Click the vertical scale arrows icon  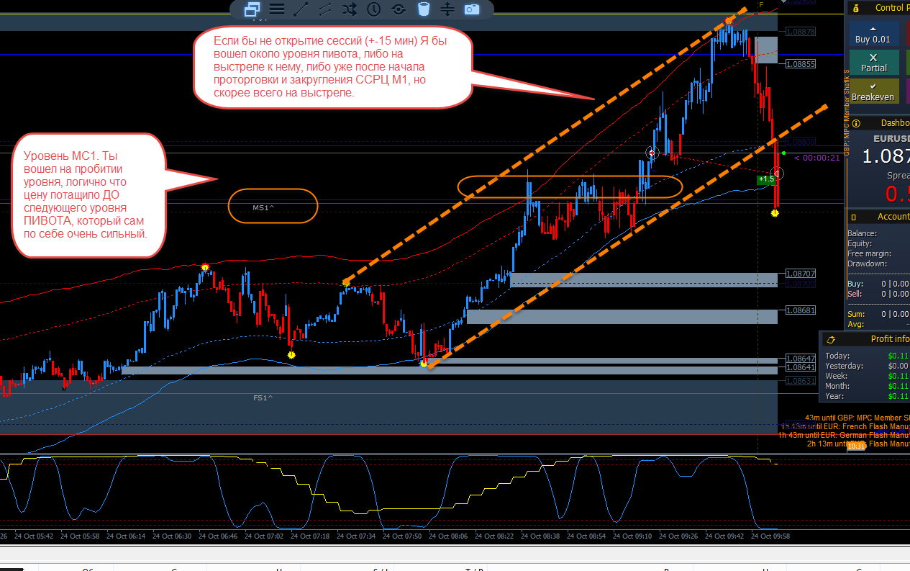(447, 9)
